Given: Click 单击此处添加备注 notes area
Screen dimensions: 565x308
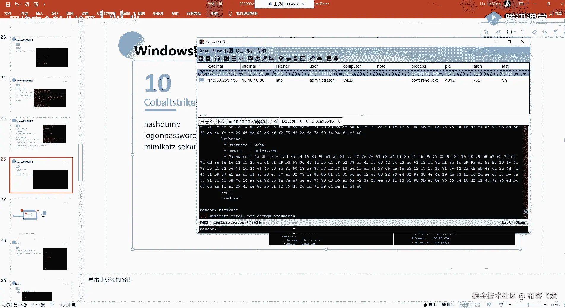Looking at the screenshot, I should tap(110, 280).
